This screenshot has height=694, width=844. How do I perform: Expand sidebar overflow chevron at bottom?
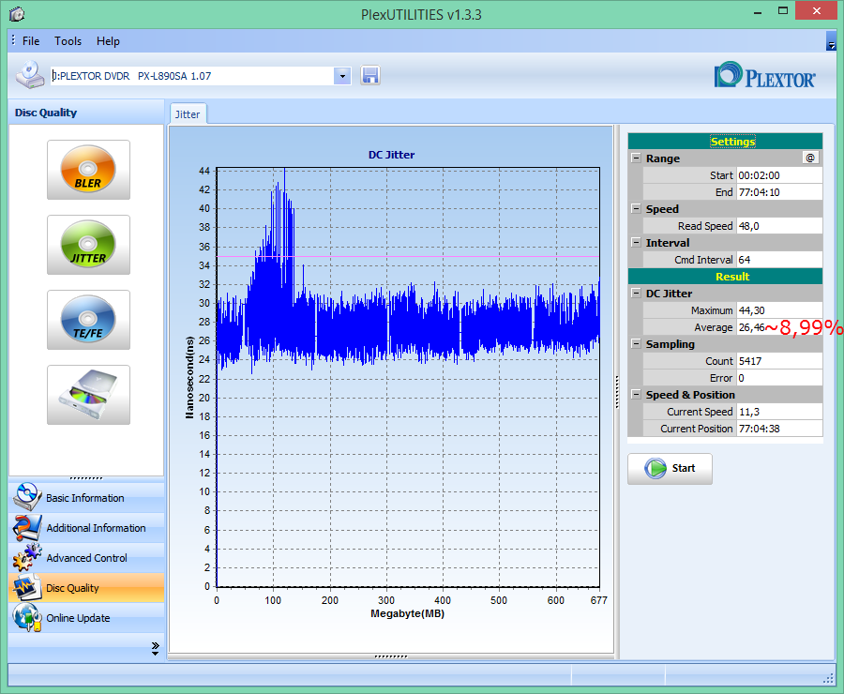tap(155, 648)
